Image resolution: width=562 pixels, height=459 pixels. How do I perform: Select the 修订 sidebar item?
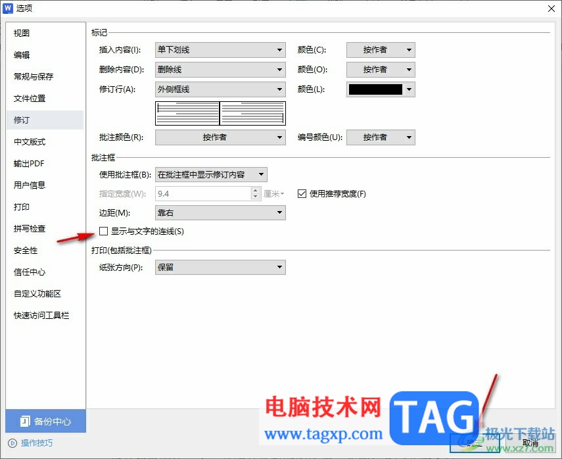(x=45, y=120)
